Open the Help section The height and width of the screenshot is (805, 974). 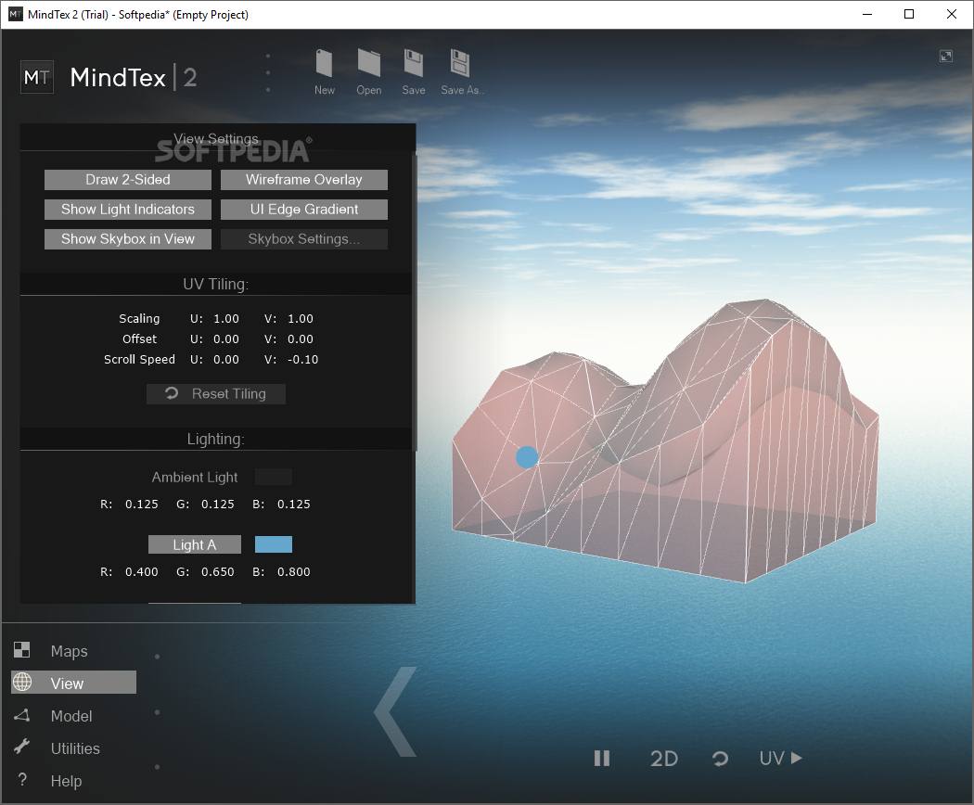pyautogui.click(x=66, y=781)
